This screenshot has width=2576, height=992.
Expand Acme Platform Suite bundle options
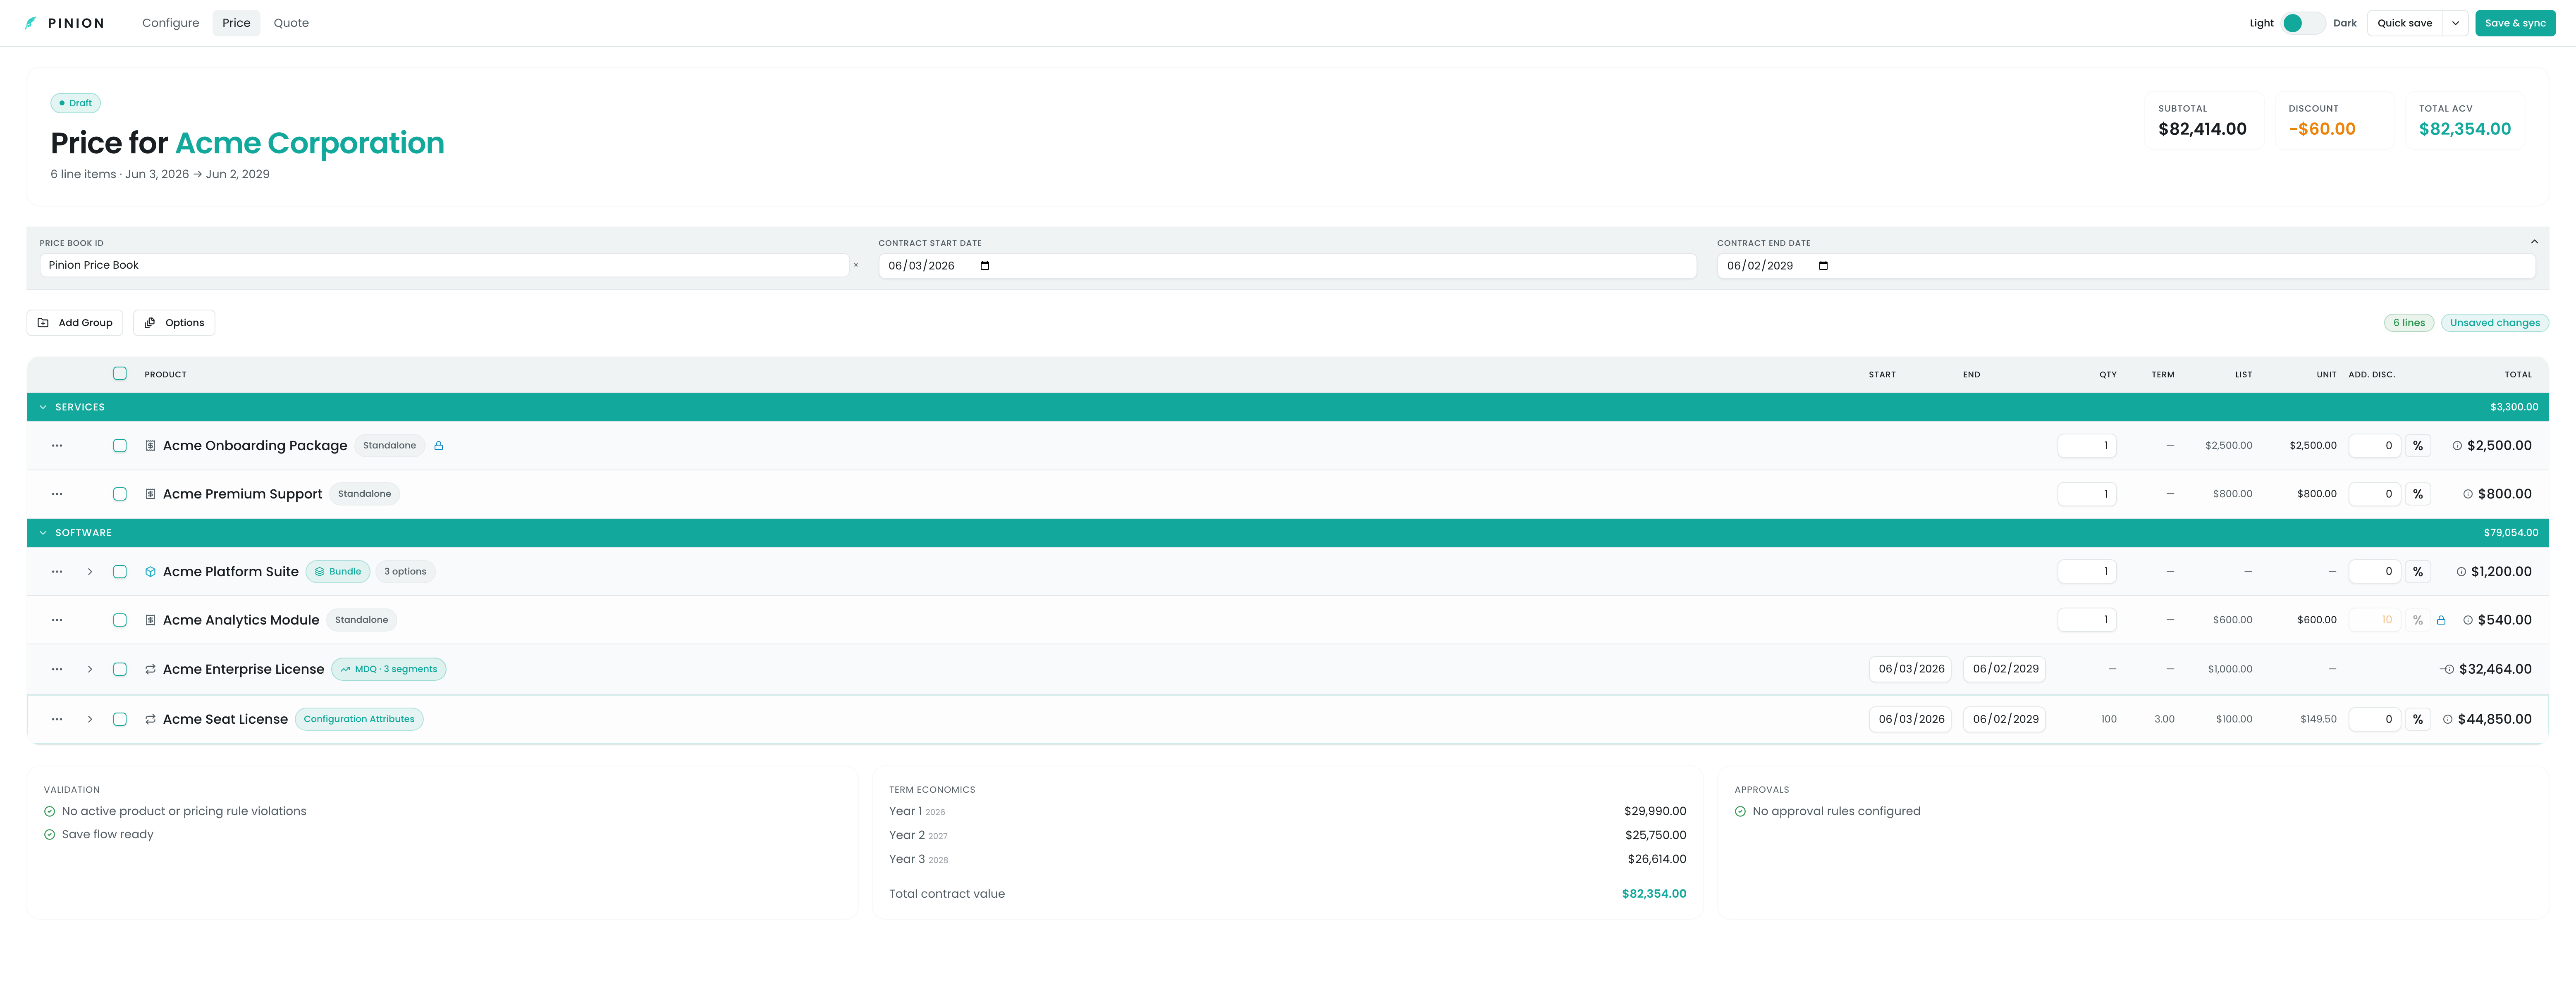pos(90,572)
